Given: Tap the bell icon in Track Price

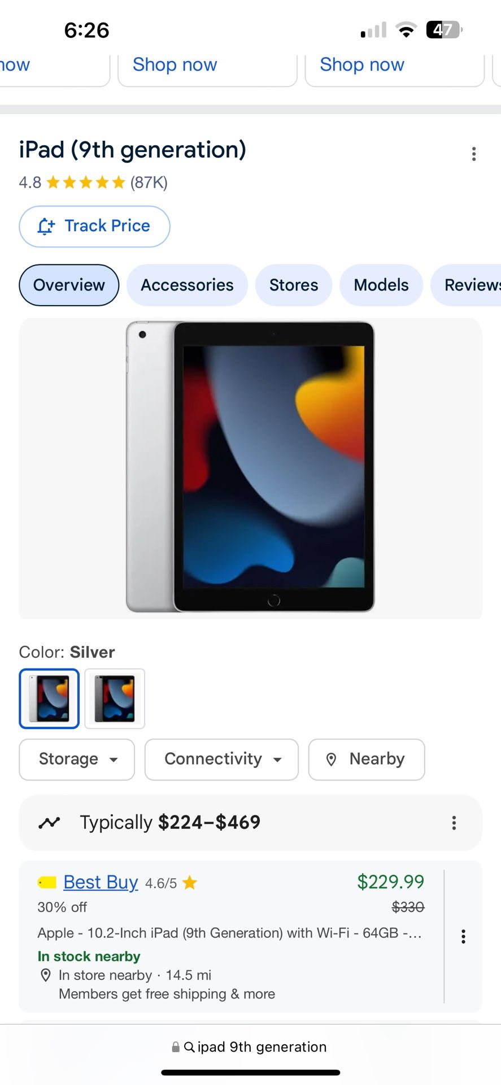Looking at the screenshot, I should tap(46, 226).
